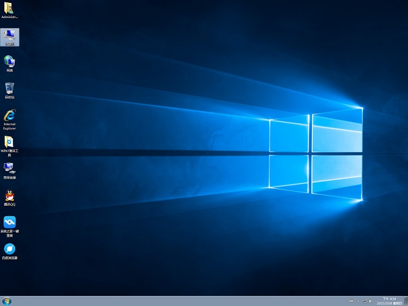The height and width of the screenshot is (306, 408).
Task: Click an empty area of the taskbar
Action: (x=175, y=301)
